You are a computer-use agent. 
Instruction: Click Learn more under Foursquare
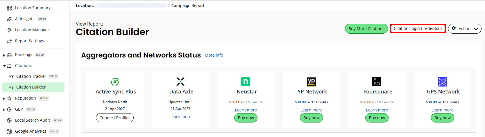(x=377, y=110)
